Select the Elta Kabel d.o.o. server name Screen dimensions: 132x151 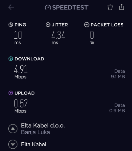43,126
